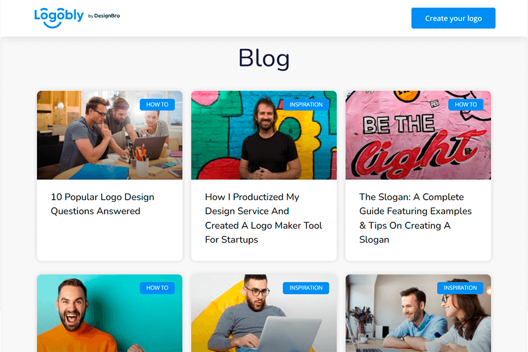Click the 'Be the Light' pink mural thumbnail
The width and height of the screenshot is (528, 352).
coord(418,135)
